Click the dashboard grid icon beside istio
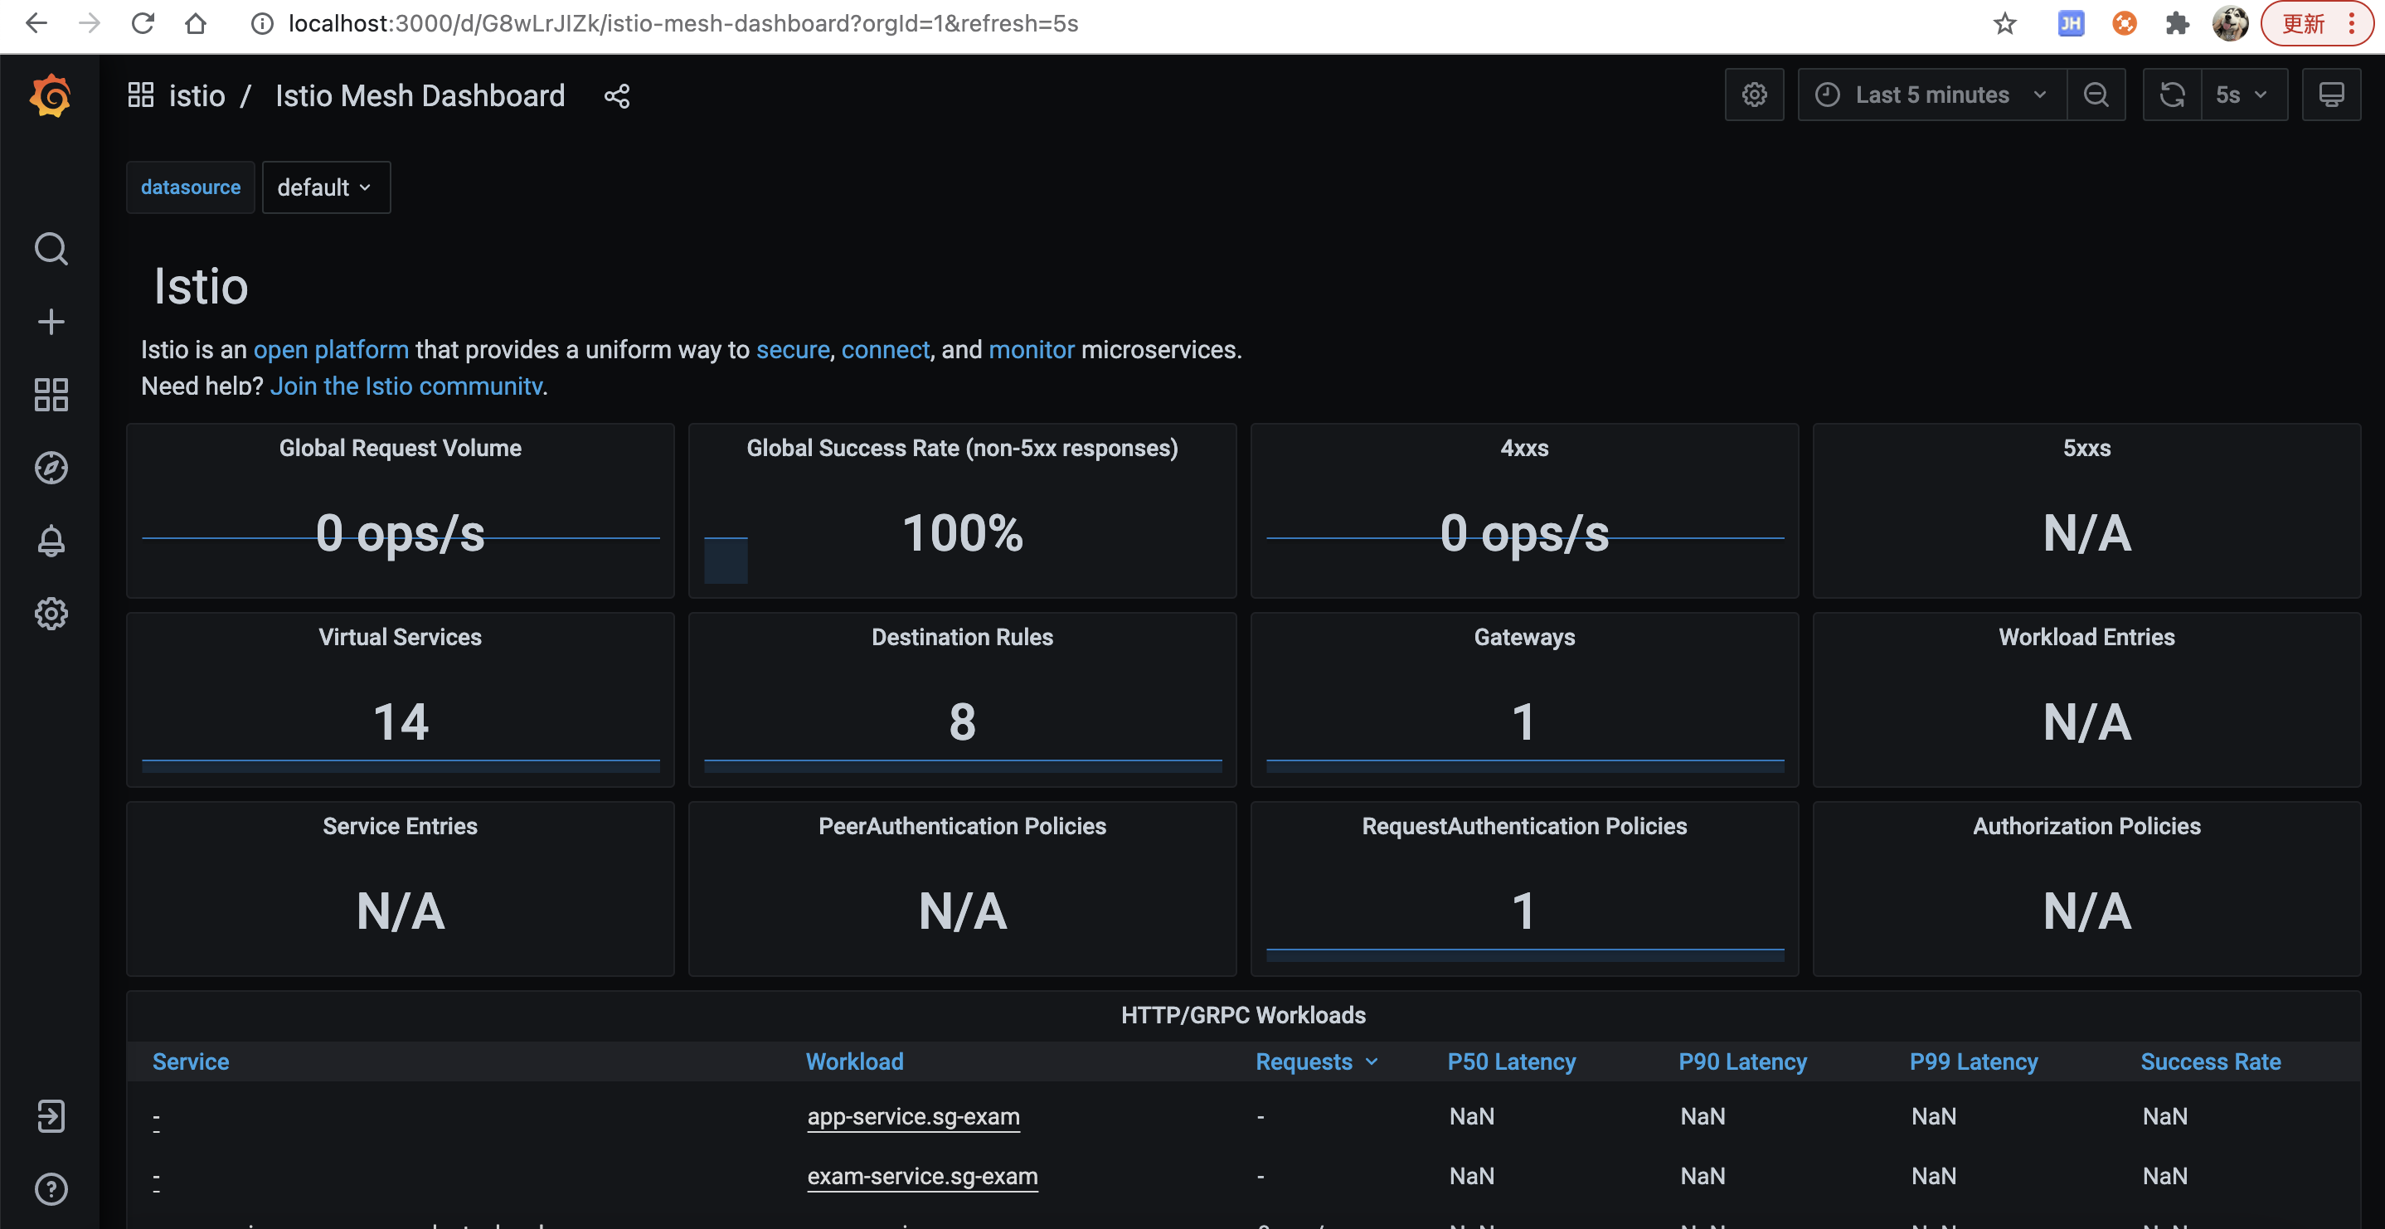The width and height of the screenshot is (2385, 1229). coord(141,95)
